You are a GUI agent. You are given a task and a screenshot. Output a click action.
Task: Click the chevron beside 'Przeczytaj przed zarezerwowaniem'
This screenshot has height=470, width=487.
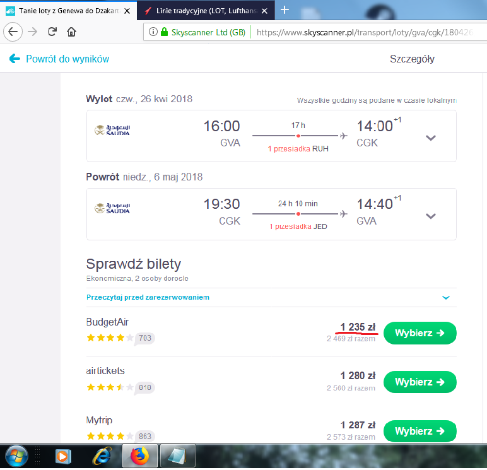pos(446,298)
